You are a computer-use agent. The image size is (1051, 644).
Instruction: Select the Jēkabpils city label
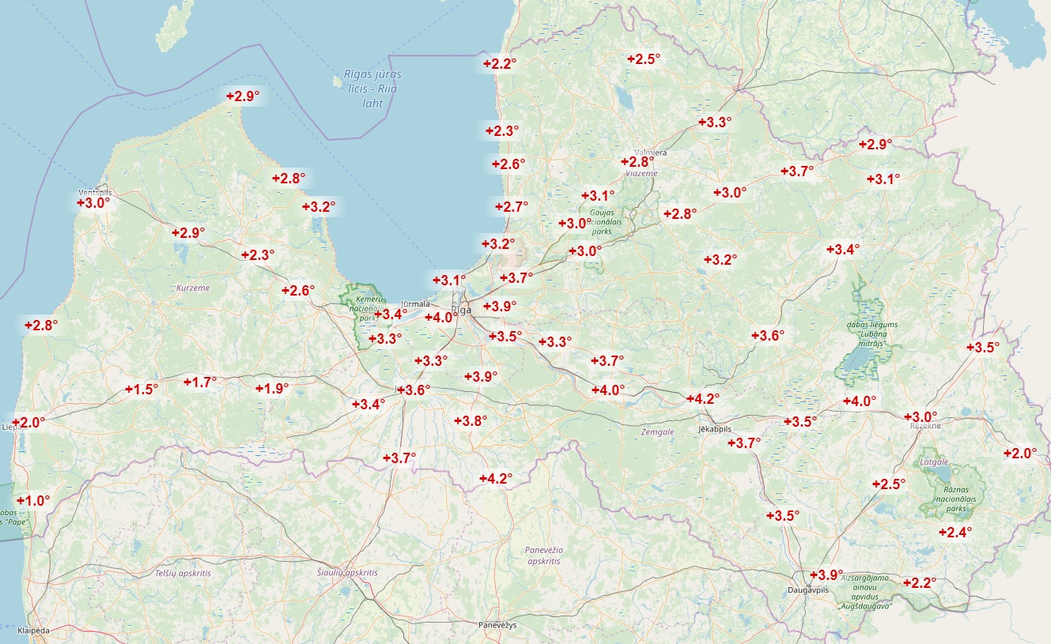716,428
